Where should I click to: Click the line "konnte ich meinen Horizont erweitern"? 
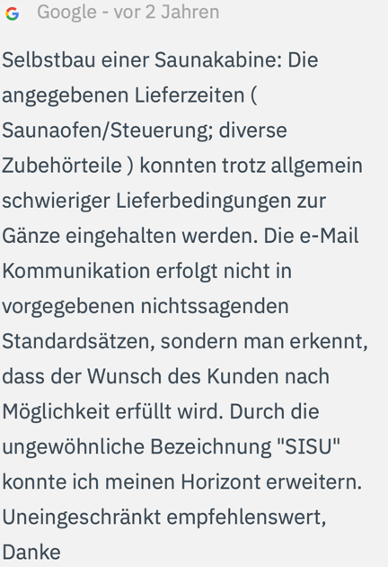click(x=182, y=482)
